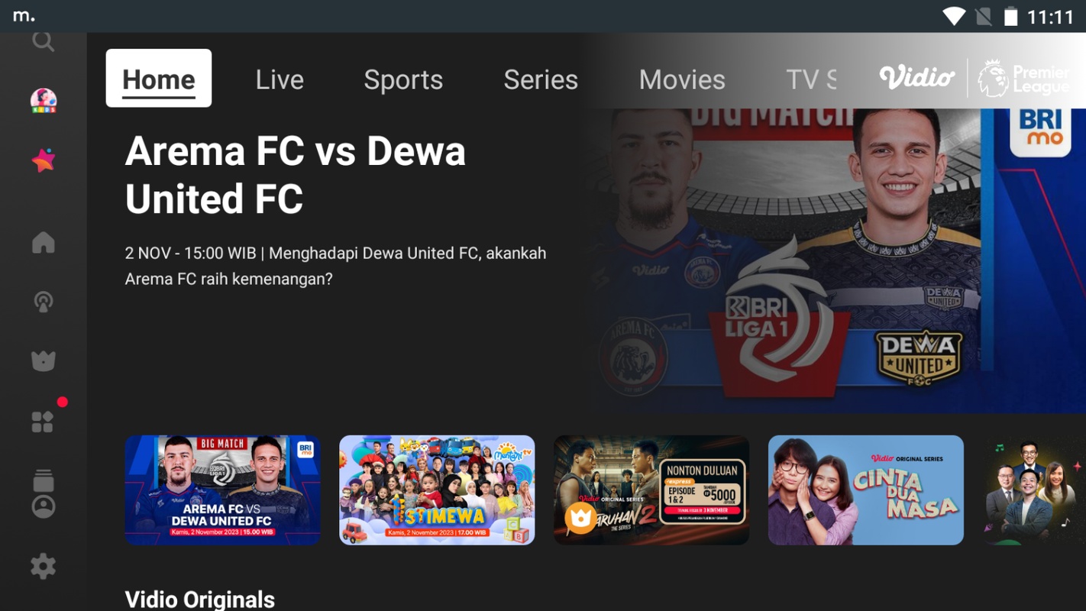
Task: Select the Home tab
Action: coord(159,79)
